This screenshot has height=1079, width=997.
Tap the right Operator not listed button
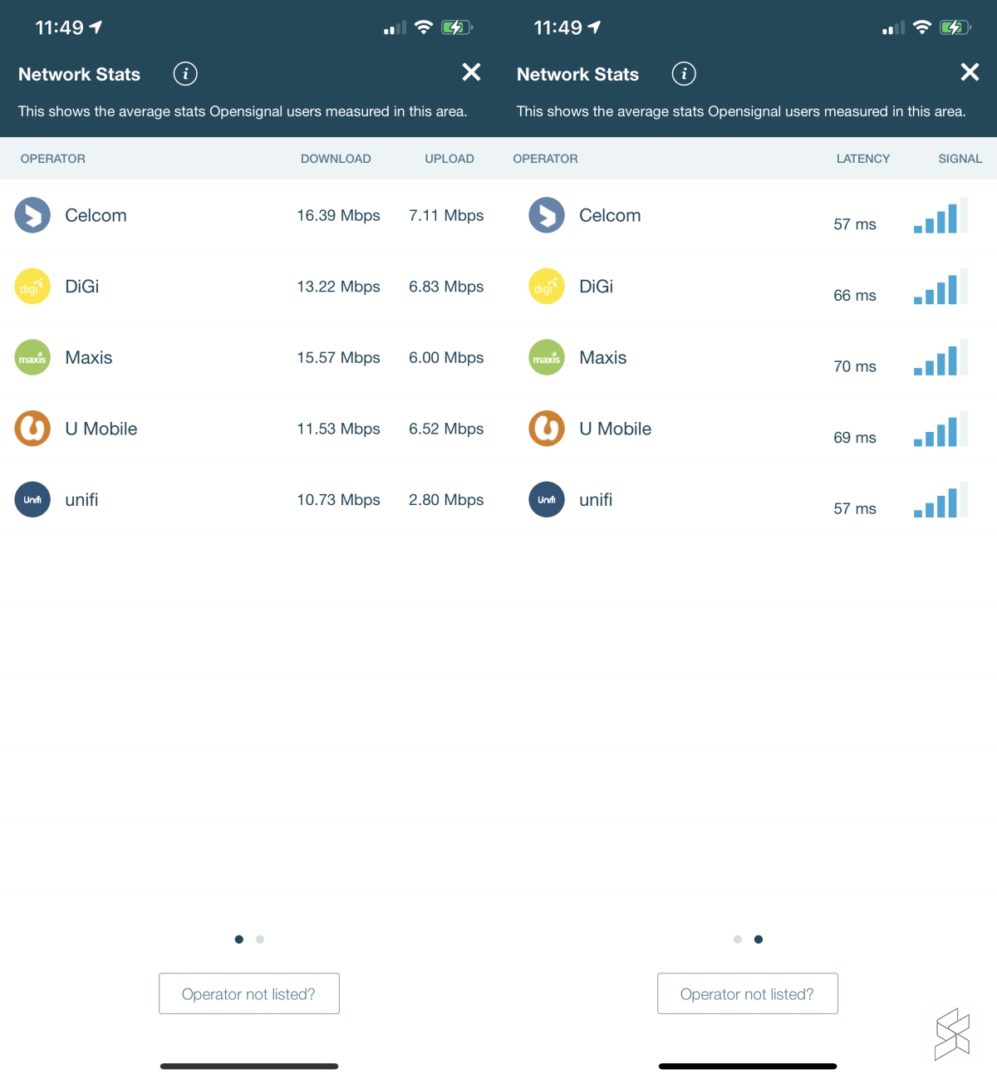(747, 993)
